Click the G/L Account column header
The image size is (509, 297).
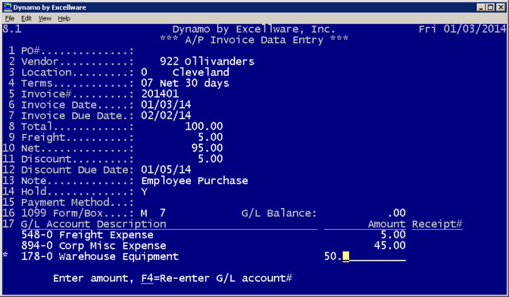(55, 224)
